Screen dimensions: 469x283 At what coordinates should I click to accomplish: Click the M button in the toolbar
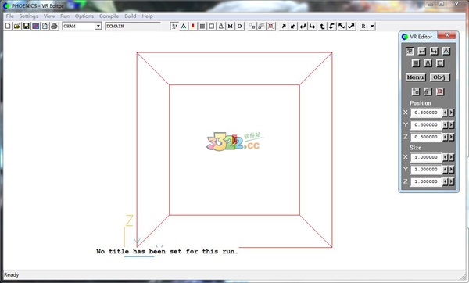click(x=230, y=27)
